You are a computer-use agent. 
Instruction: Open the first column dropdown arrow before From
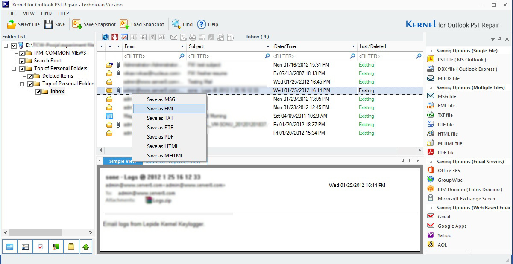coord(102,46)
